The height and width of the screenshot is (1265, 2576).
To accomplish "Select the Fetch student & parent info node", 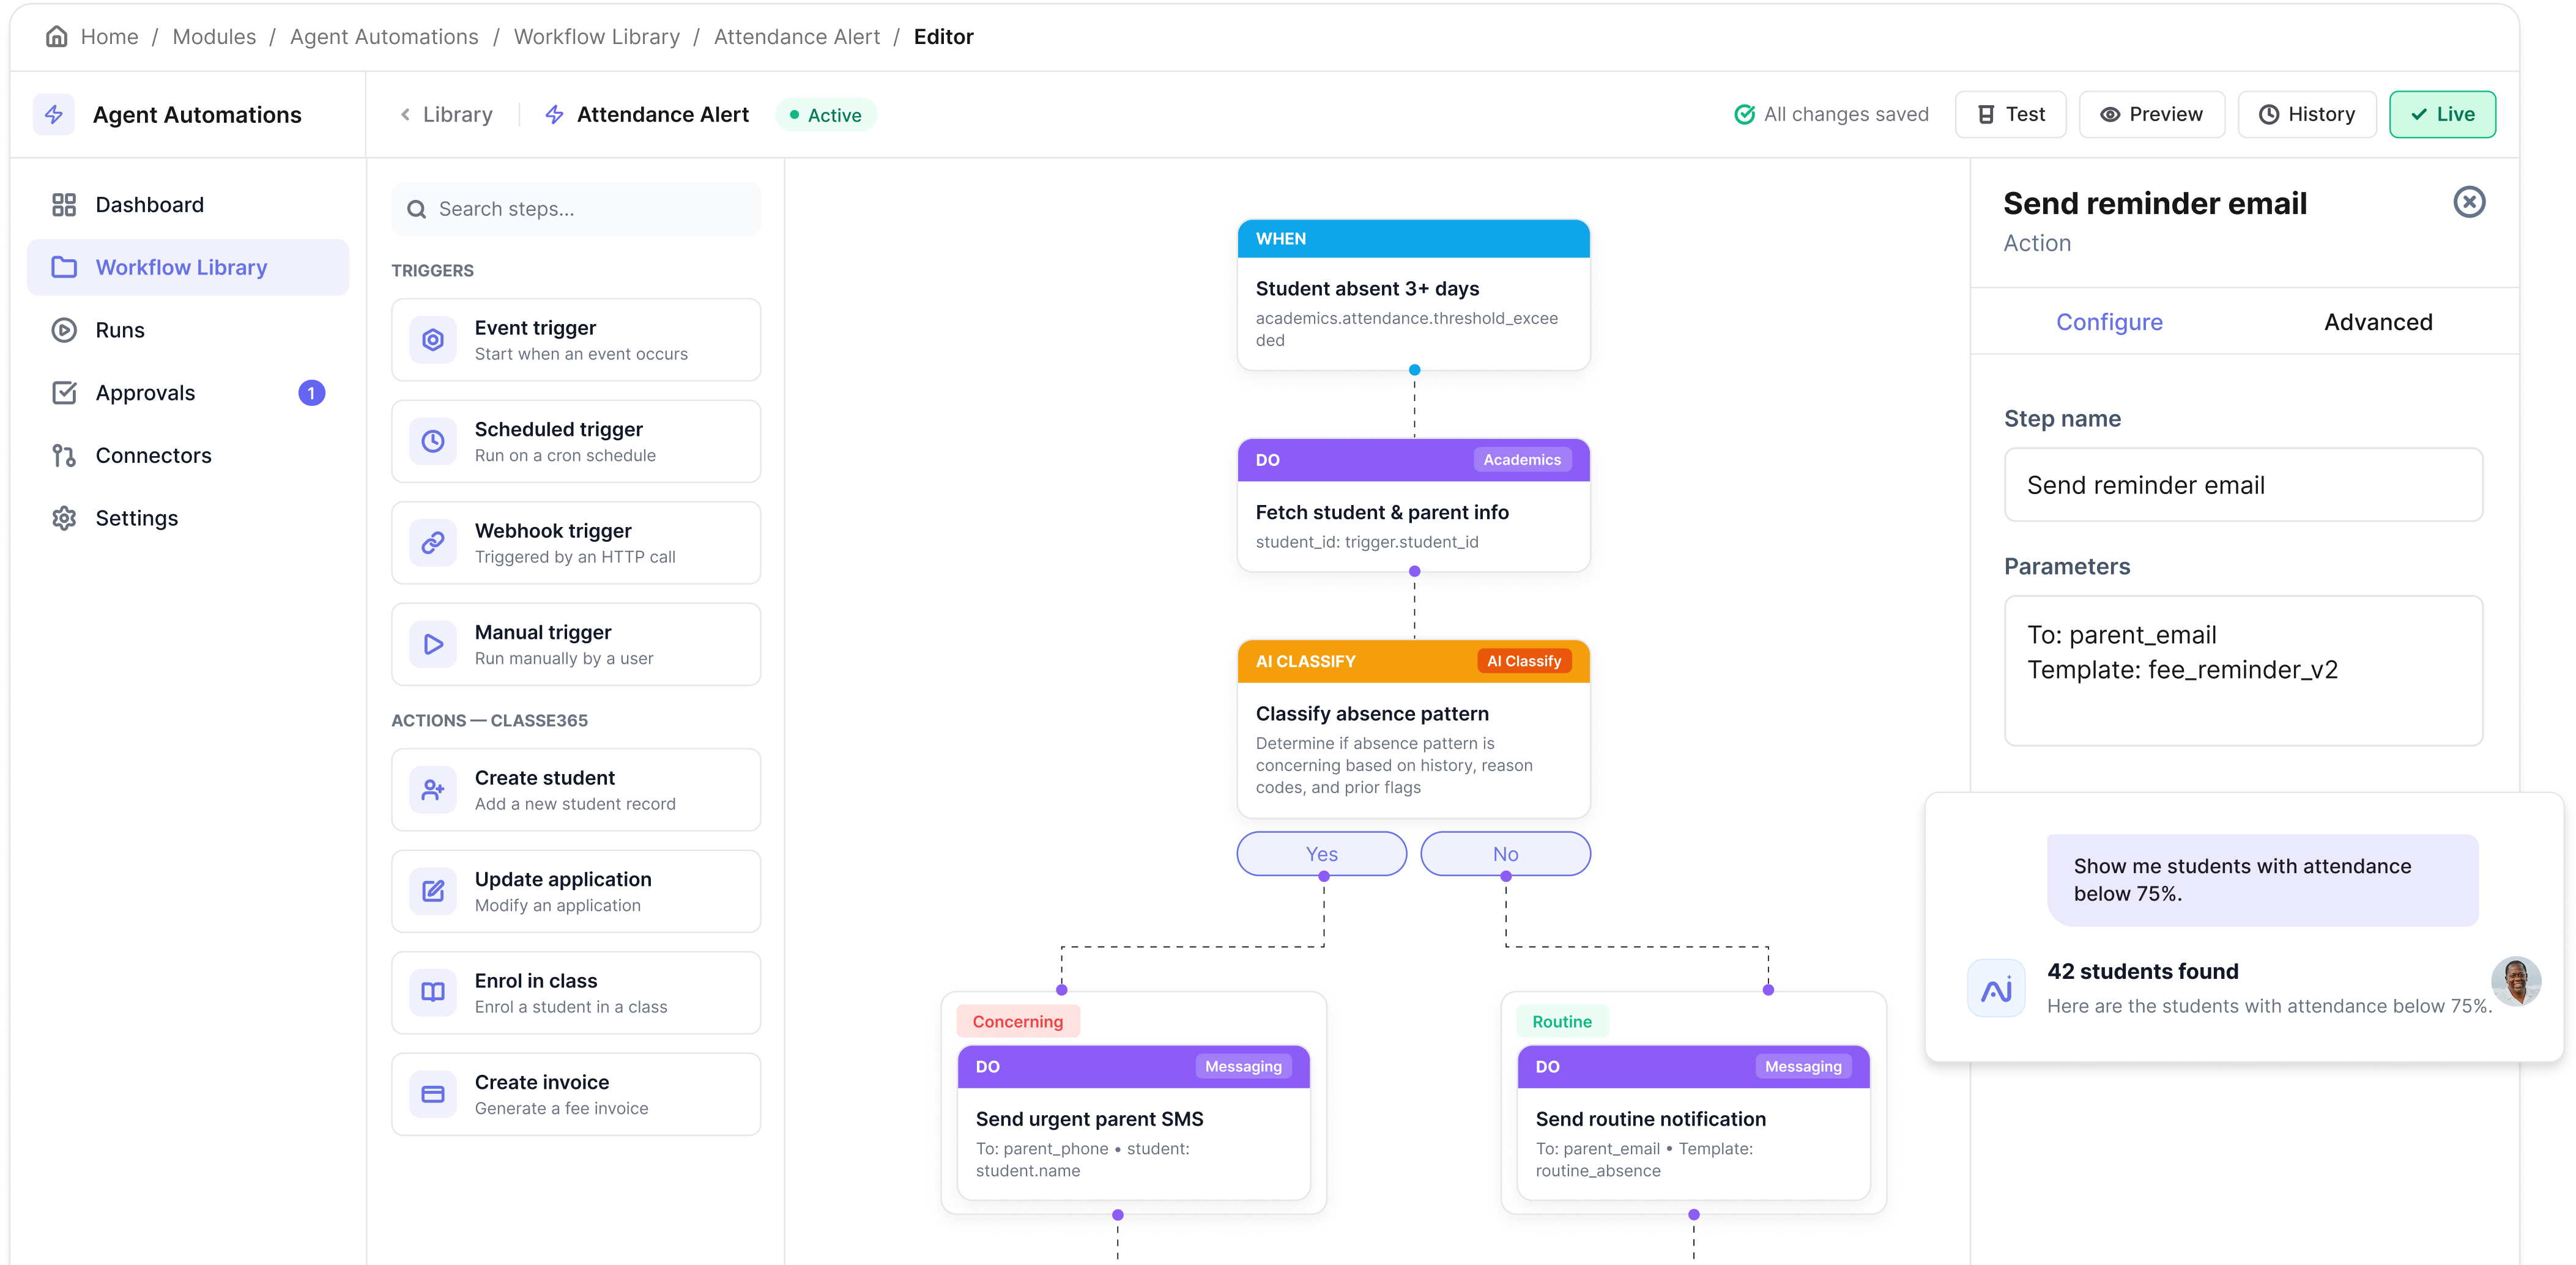I will click(x=1413, y=506).
